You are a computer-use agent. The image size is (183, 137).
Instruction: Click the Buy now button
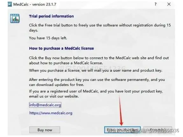pos(45,130)
